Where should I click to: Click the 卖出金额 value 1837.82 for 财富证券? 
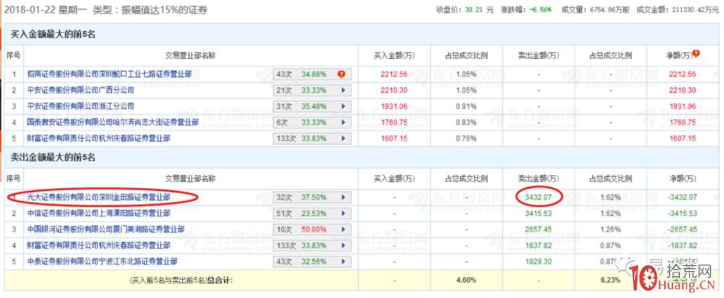tap(538, 245)
